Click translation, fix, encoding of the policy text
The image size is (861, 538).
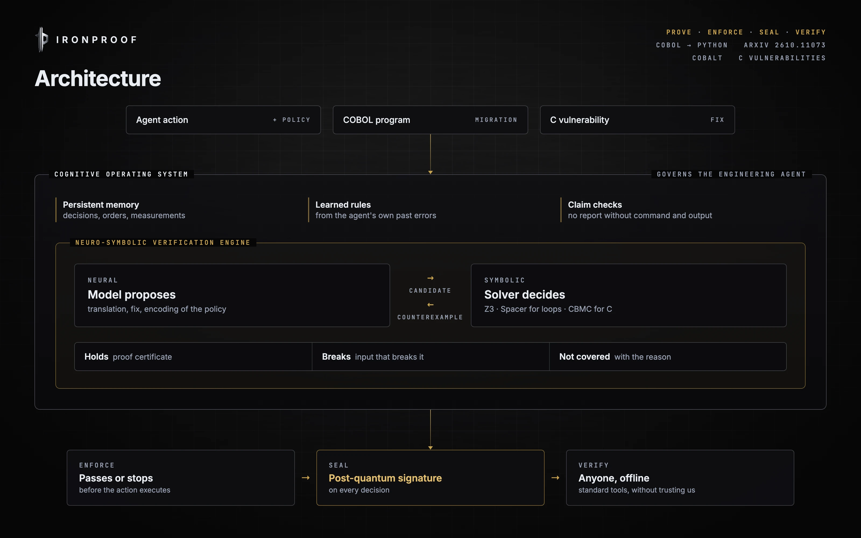(157, 309)
